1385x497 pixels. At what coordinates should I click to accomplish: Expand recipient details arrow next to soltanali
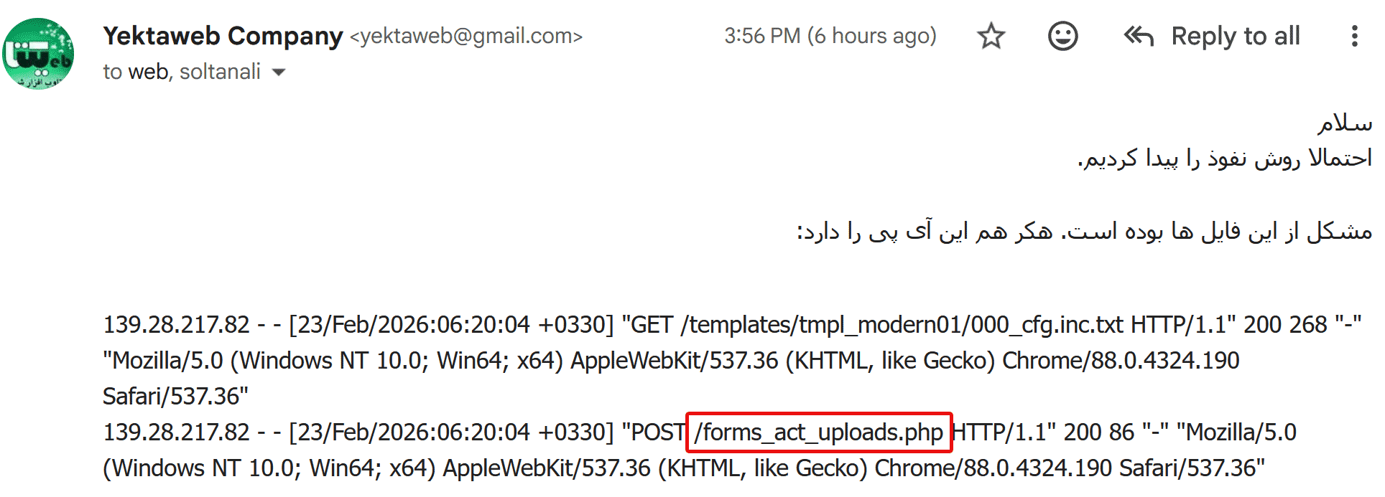point(279,72)
